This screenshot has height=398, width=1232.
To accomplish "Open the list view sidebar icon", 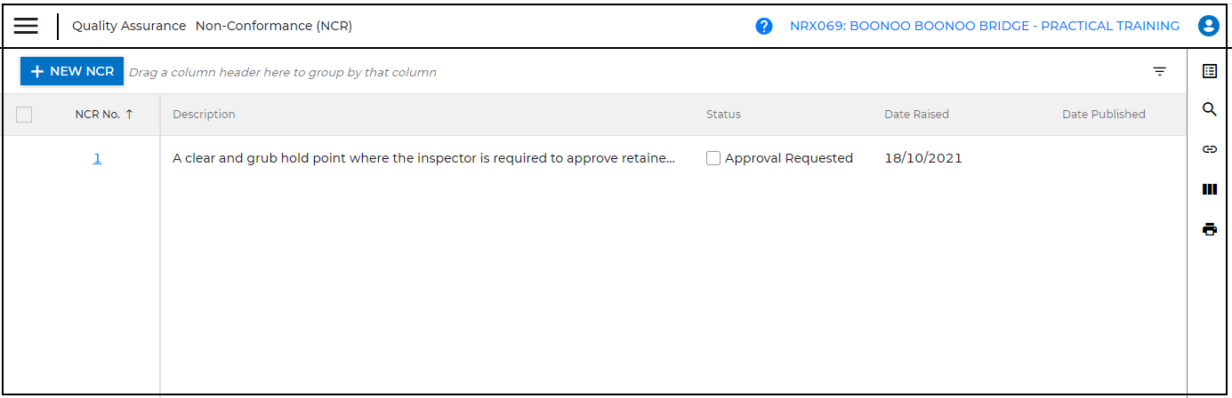I will 1209,71.
